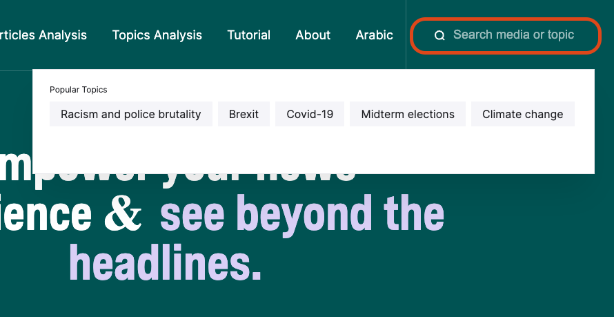Go to Topics Analysis page
Image resolution: width=614 pixels, height=317 pixels.
157,35
